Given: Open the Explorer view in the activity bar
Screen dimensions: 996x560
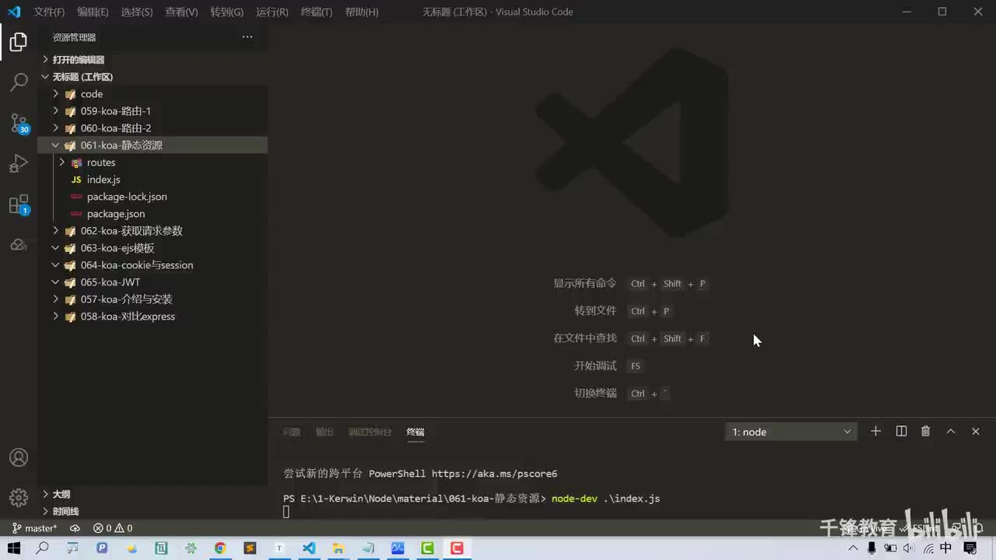Looking at the screenshot, I should (19, 42).
